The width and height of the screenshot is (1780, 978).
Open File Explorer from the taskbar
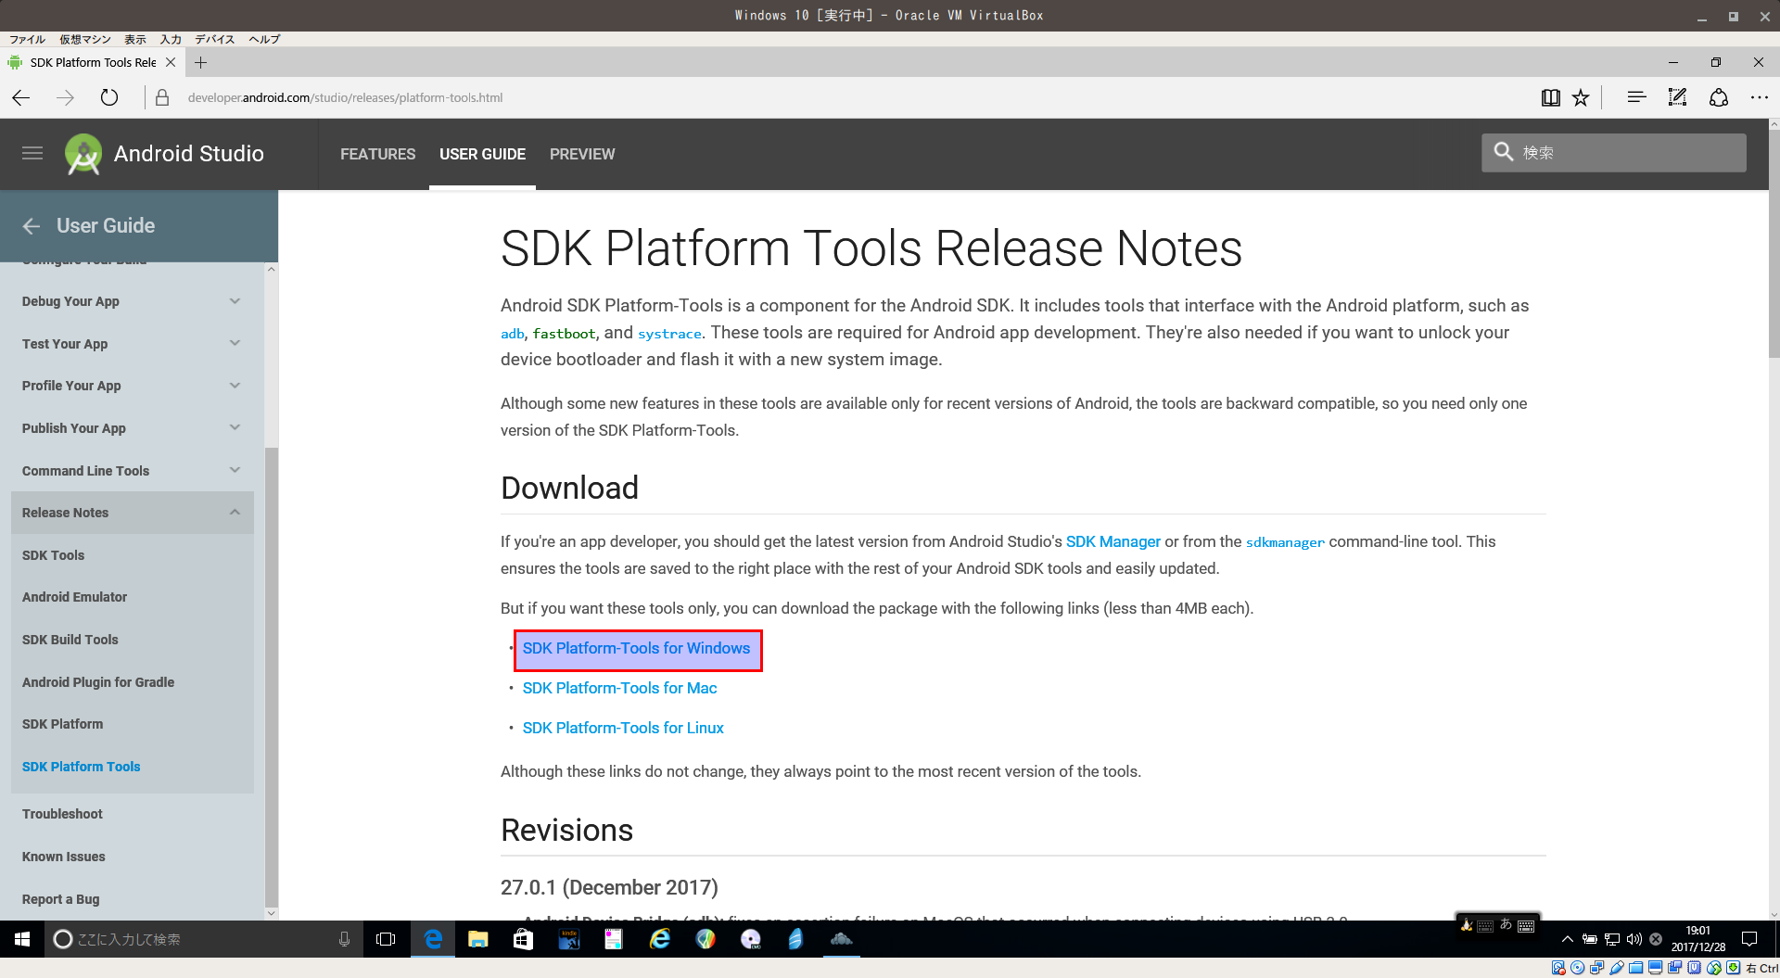pyautogui.click(x=477, y=939)
